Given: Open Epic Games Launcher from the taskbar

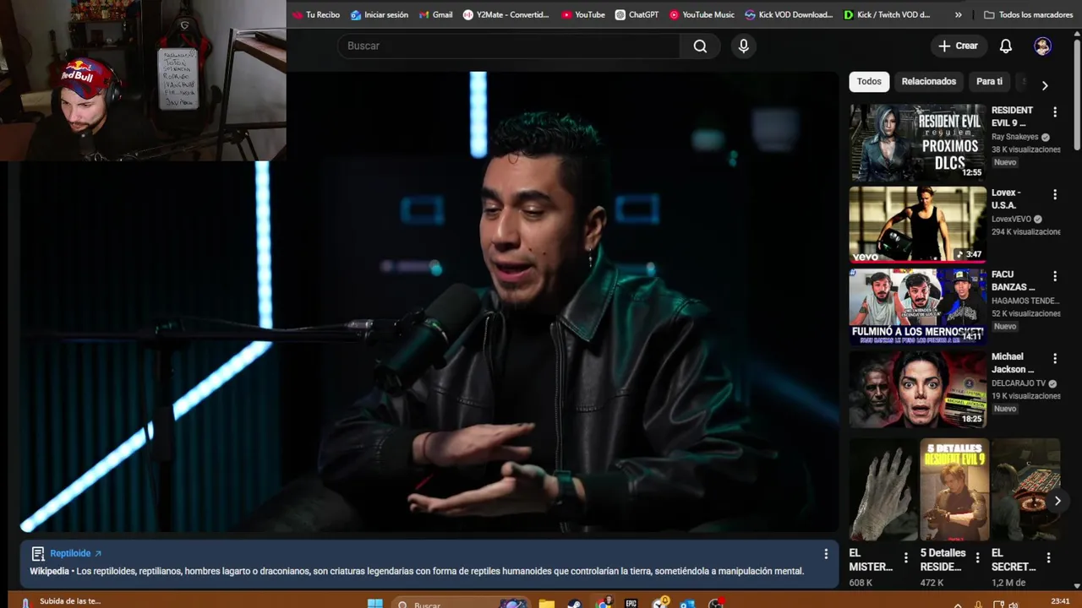Looking at the screenshot, I should pyautogui.click(x=631, y=604).
